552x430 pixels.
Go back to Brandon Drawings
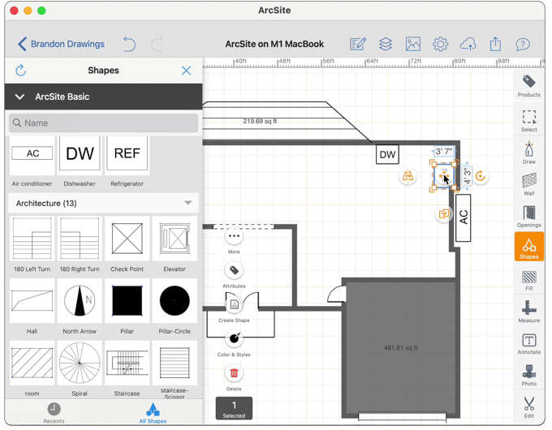click(61, 44)
